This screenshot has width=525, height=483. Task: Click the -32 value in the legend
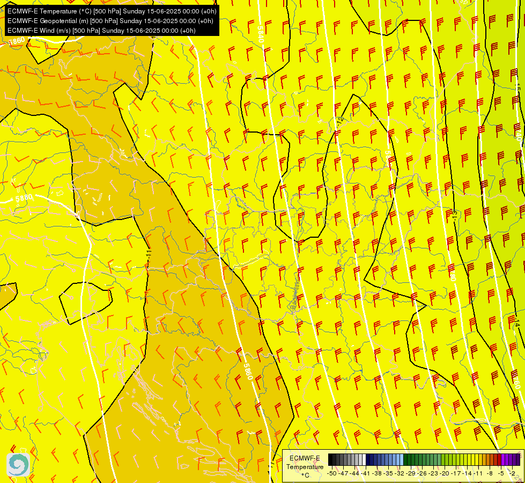(x=400, y=473)
